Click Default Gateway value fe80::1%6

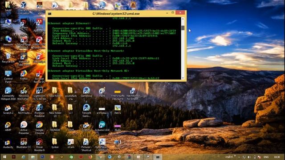click(x=120, y=44)
